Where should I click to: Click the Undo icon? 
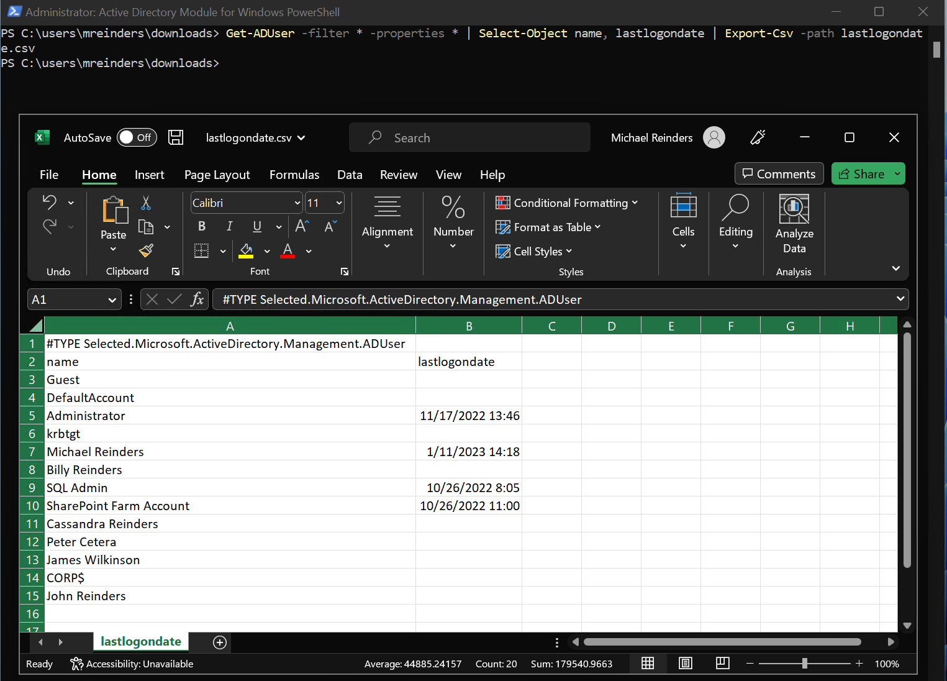[x=50, y=202]
